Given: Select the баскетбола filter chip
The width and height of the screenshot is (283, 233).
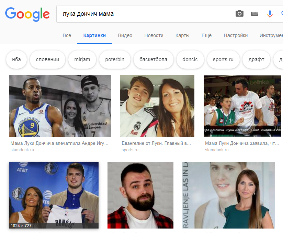Looking at the screenshot, I should [153, 59].
